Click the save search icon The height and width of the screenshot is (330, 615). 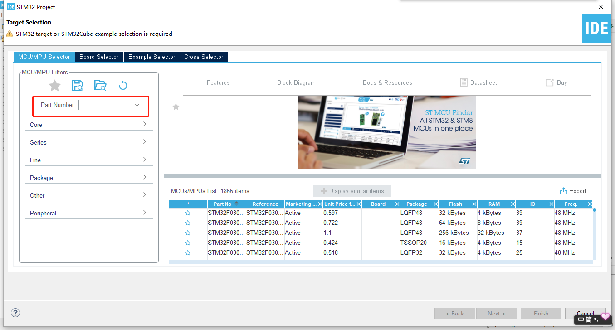coord(77,85)
